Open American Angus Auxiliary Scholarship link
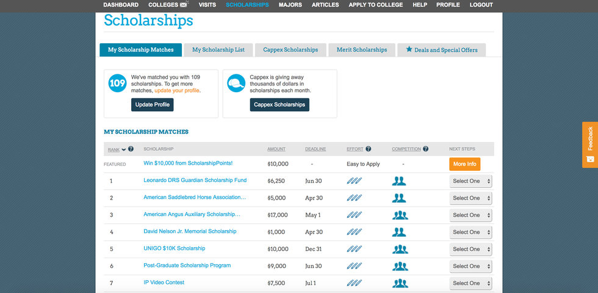This screenshot has width=598, height=293. click(x=192, y=215)
